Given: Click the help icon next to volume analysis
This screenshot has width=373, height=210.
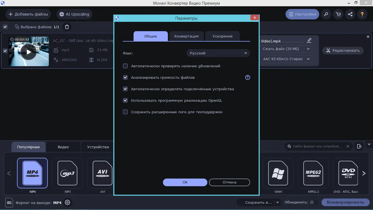Looking at the screenshot, I should coord(248,77).
